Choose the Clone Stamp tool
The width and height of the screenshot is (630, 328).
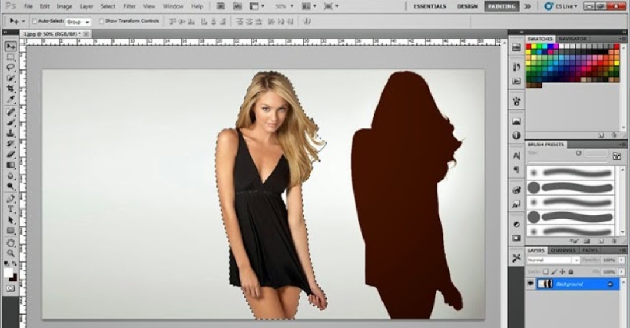[10, 132]
